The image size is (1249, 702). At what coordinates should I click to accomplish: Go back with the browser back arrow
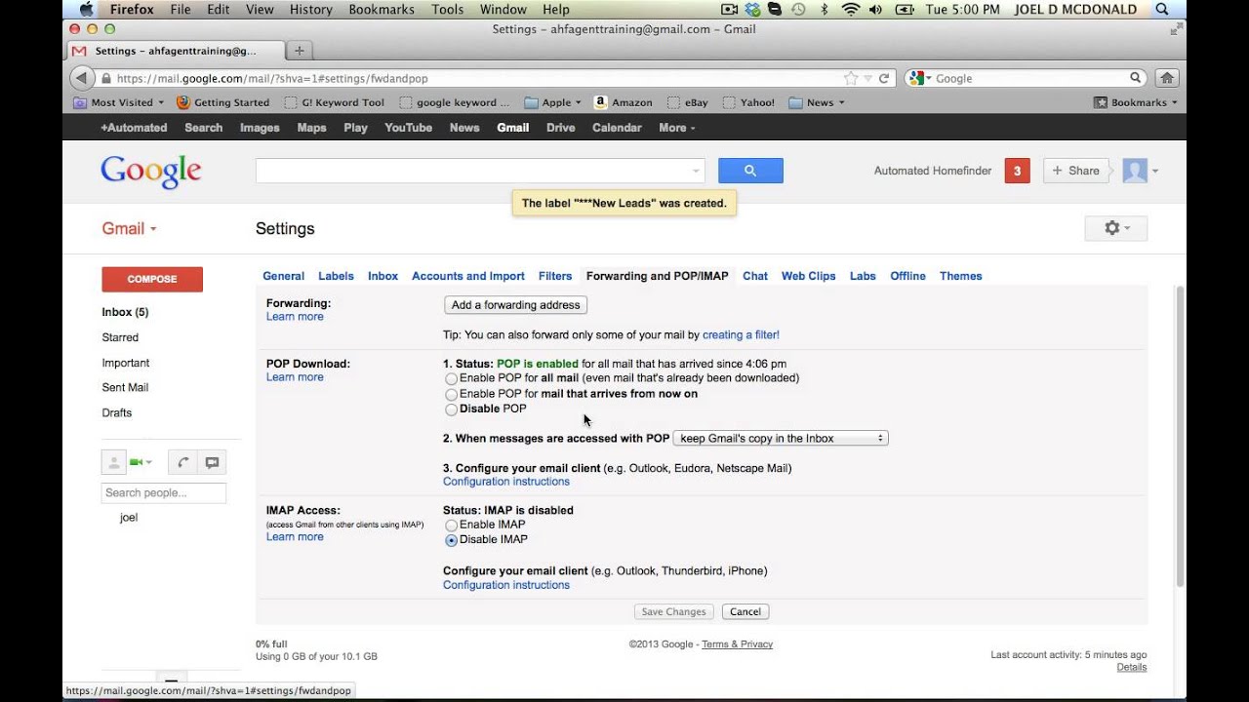coord(81,78)
